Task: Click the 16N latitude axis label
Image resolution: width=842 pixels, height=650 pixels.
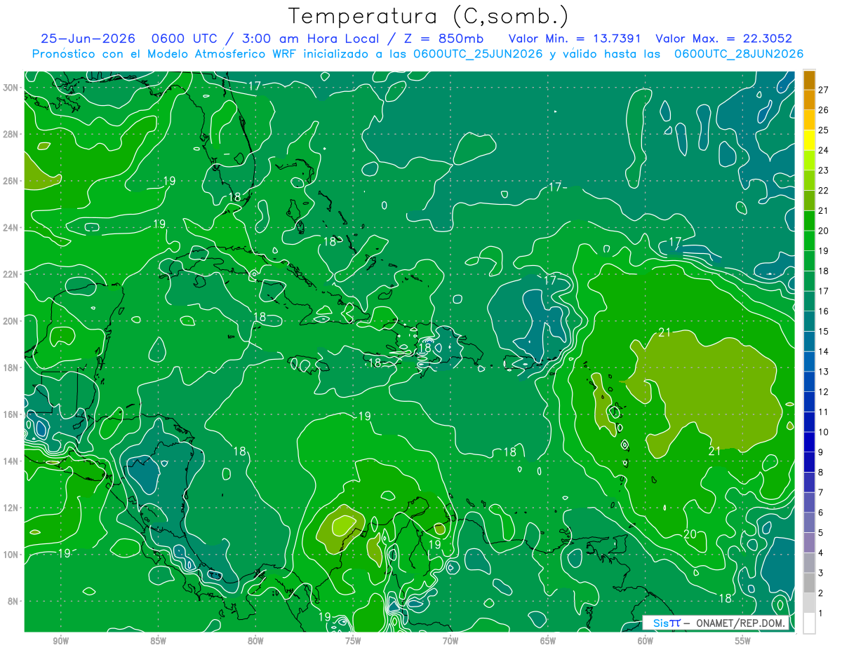Action: 11,414
